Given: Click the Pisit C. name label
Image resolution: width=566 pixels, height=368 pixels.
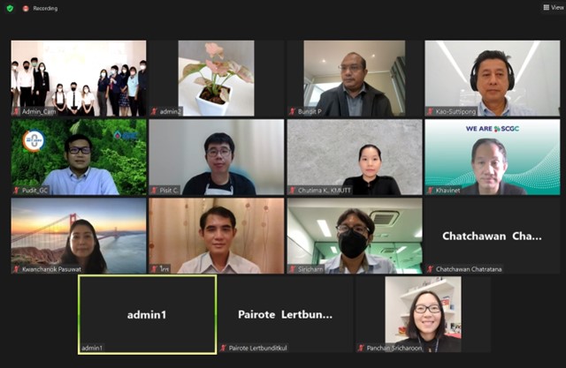Looking at the screenshot, I should (170, 190).
